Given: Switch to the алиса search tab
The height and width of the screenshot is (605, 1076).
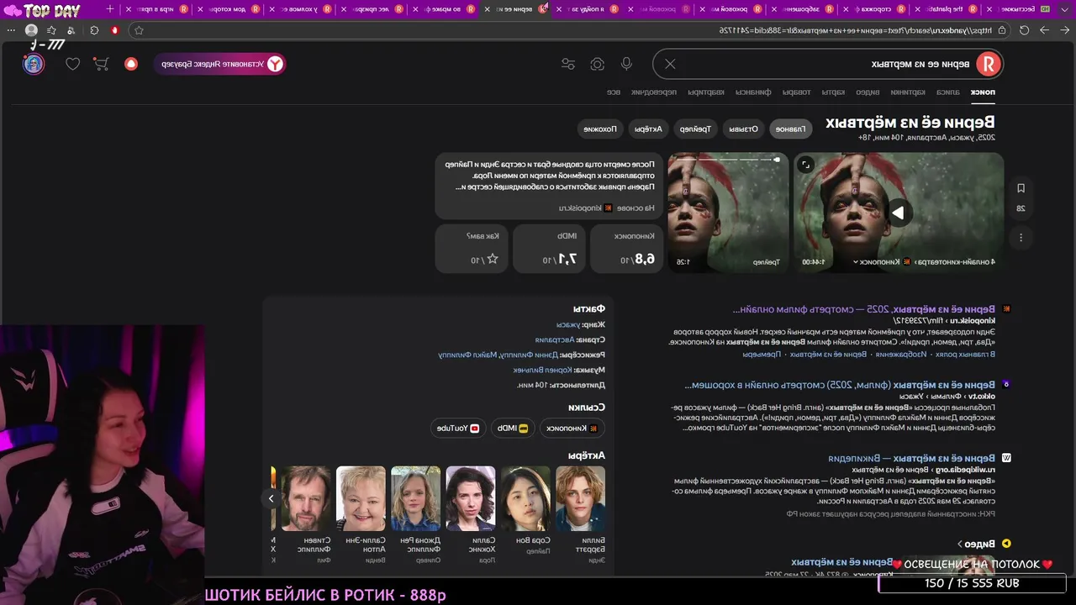Looking at the screenshot, I should [x=948, y=92].
